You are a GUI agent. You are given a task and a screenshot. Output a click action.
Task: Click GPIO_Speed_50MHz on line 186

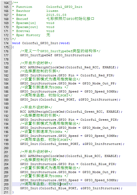pos(101,91)
